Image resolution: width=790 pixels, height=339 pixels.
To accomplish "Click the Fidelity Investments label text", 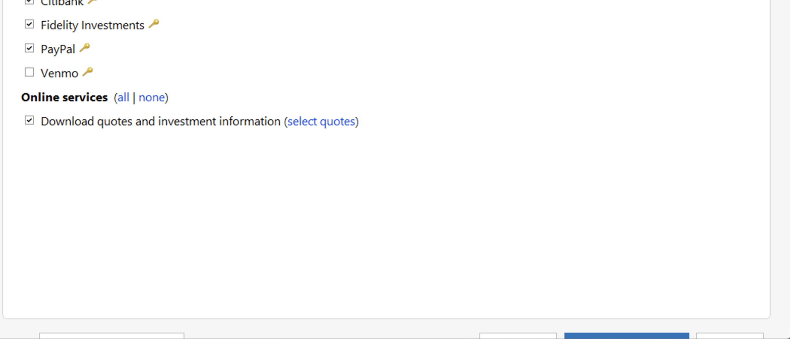I will click(x=93, y=25).
